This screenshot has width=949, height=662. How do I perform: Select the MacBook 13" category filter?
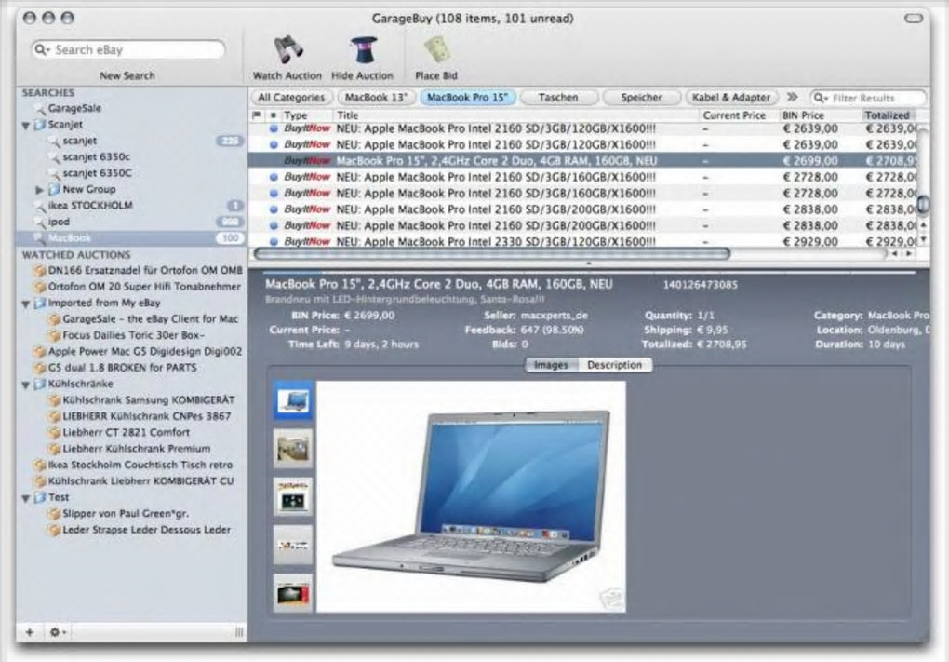[376, 98]
